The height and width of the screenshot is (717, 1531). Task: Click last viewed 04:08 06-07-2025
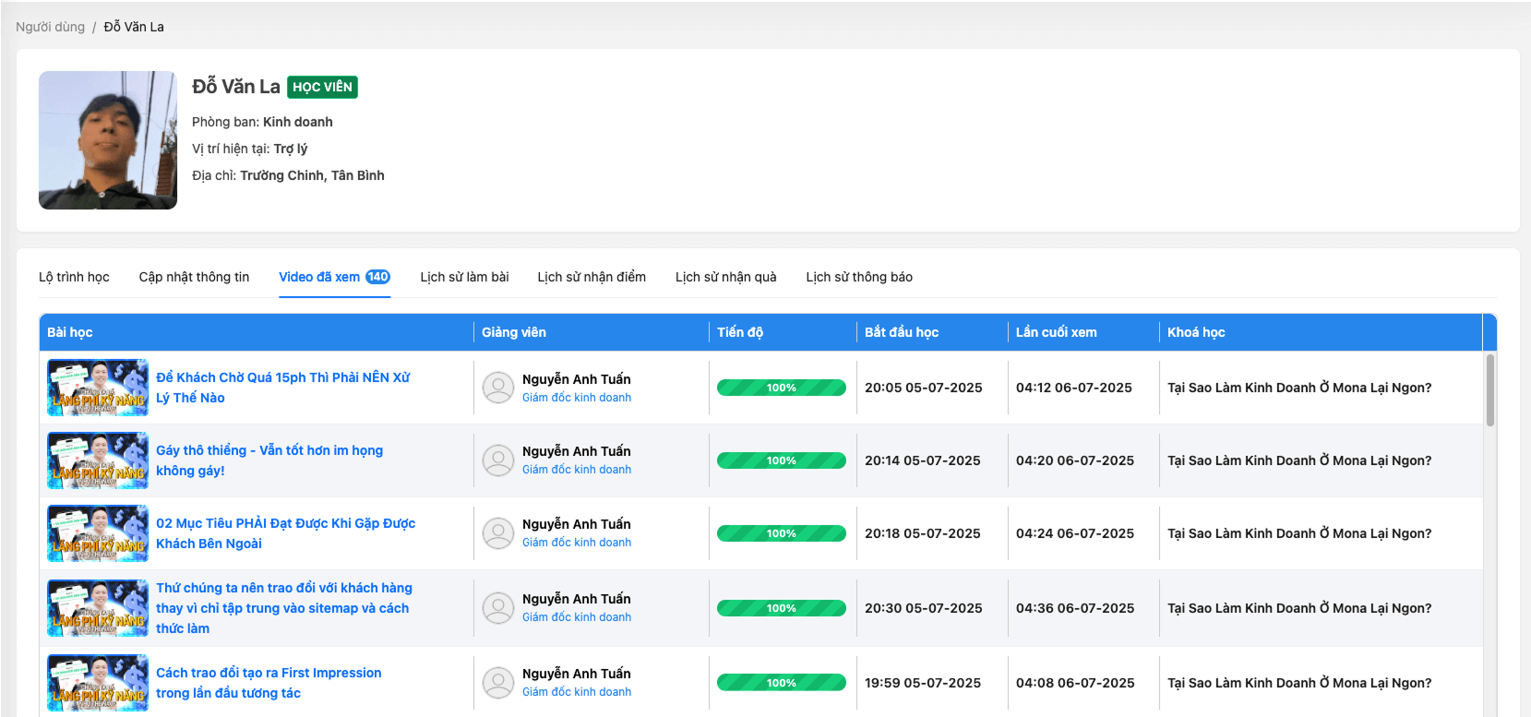pos(1075,683)
